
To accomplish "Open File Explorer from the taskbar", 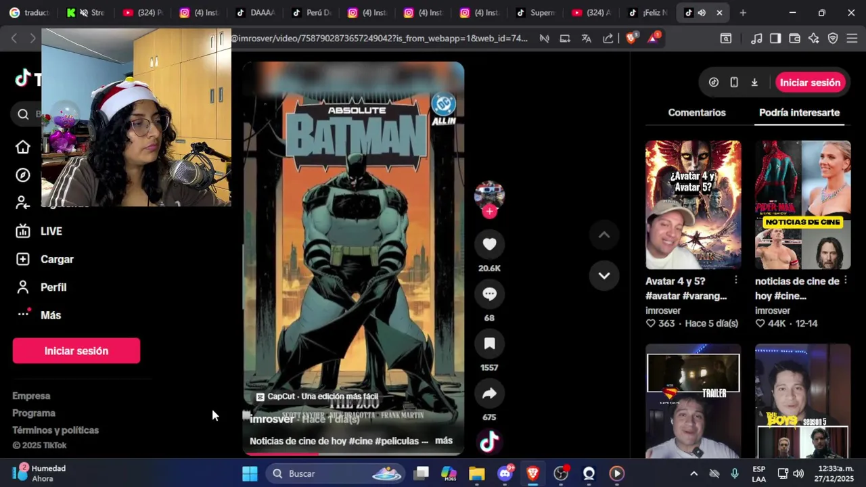I will tap(477, 473).
